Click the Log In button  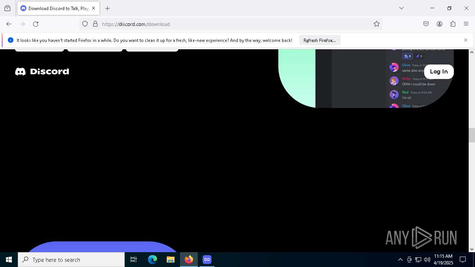[439, 72]
